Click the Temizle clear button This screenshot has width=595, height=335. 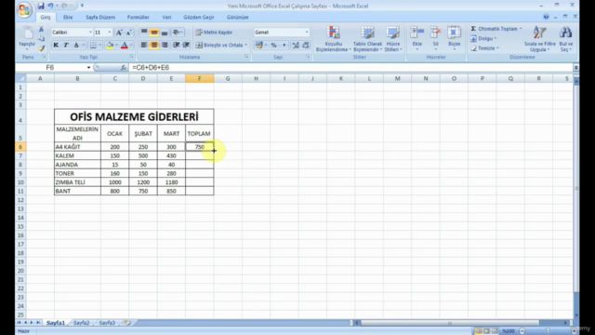tap(485, 48)
